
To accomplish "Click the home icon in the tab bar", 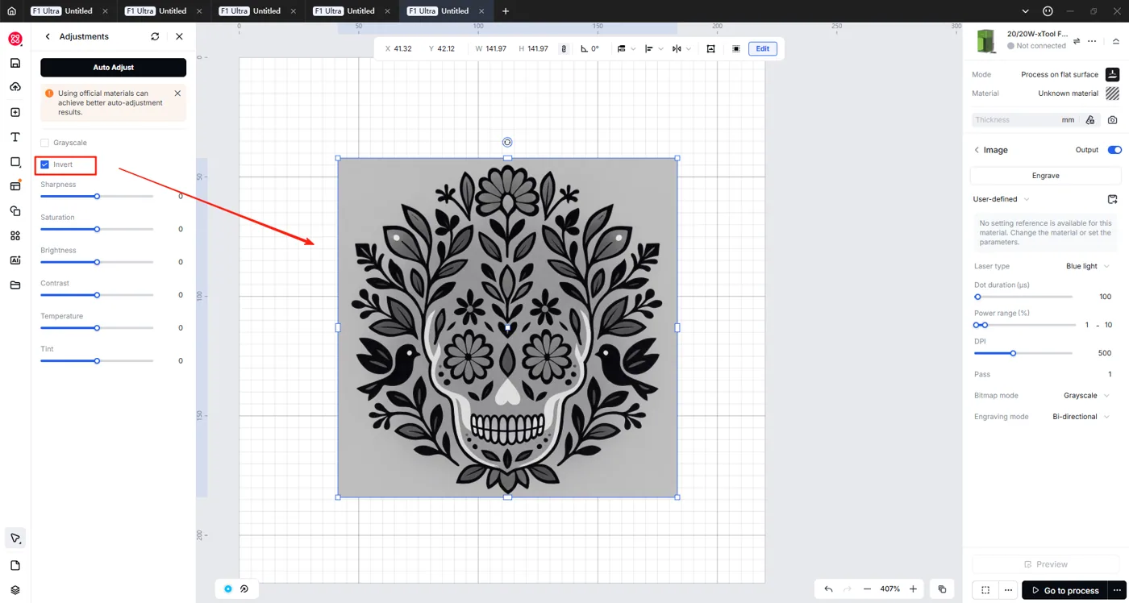I will pyautogui.click(x=11, y=11).
